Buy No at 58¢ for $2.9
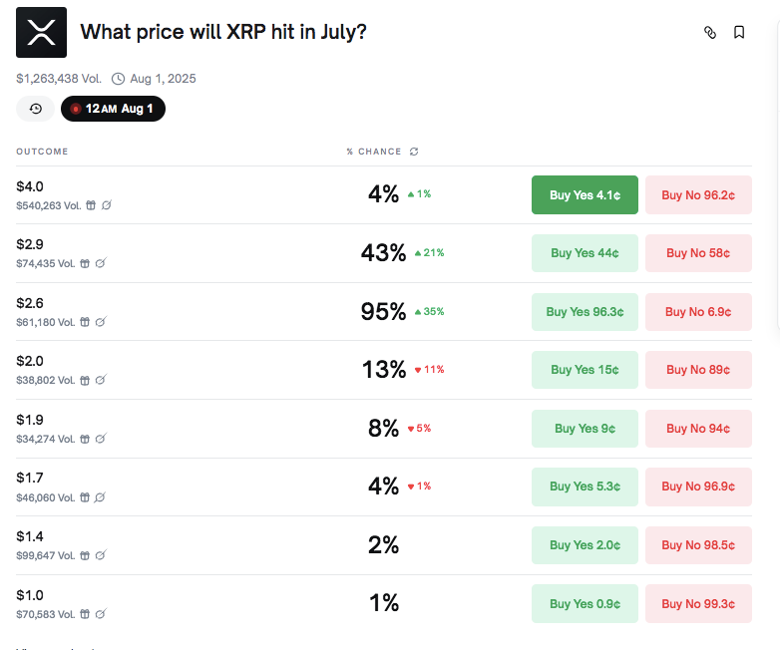This screenshot has width=780, height=650. (x=698, y=253)
